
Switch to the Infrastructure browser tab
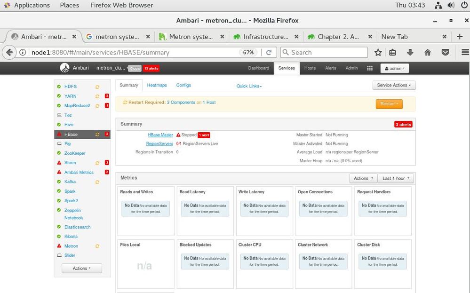pos(266,37)
